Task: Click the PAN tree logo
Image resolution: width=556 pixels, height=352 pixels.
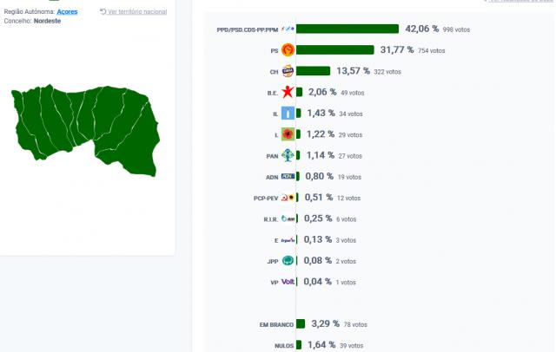Action: pos(288,155)
